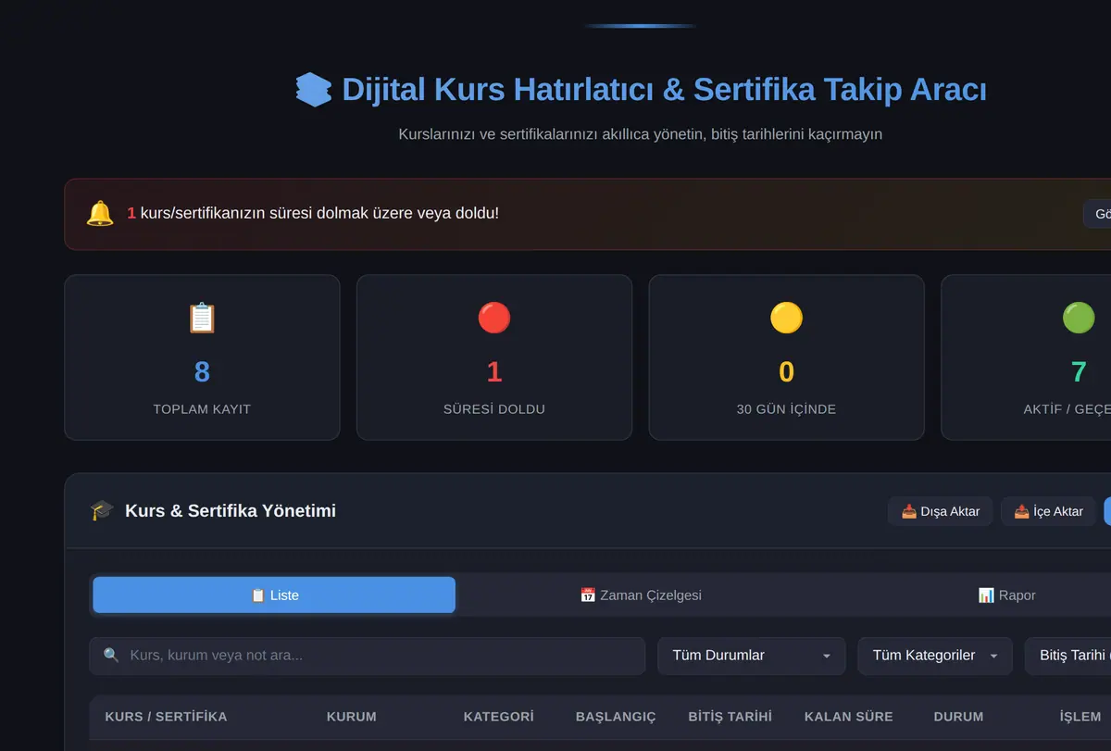Click the 30 GÜN İÇİNDE card label
This screenshot has width=1111, height=751.
point(786,409)
